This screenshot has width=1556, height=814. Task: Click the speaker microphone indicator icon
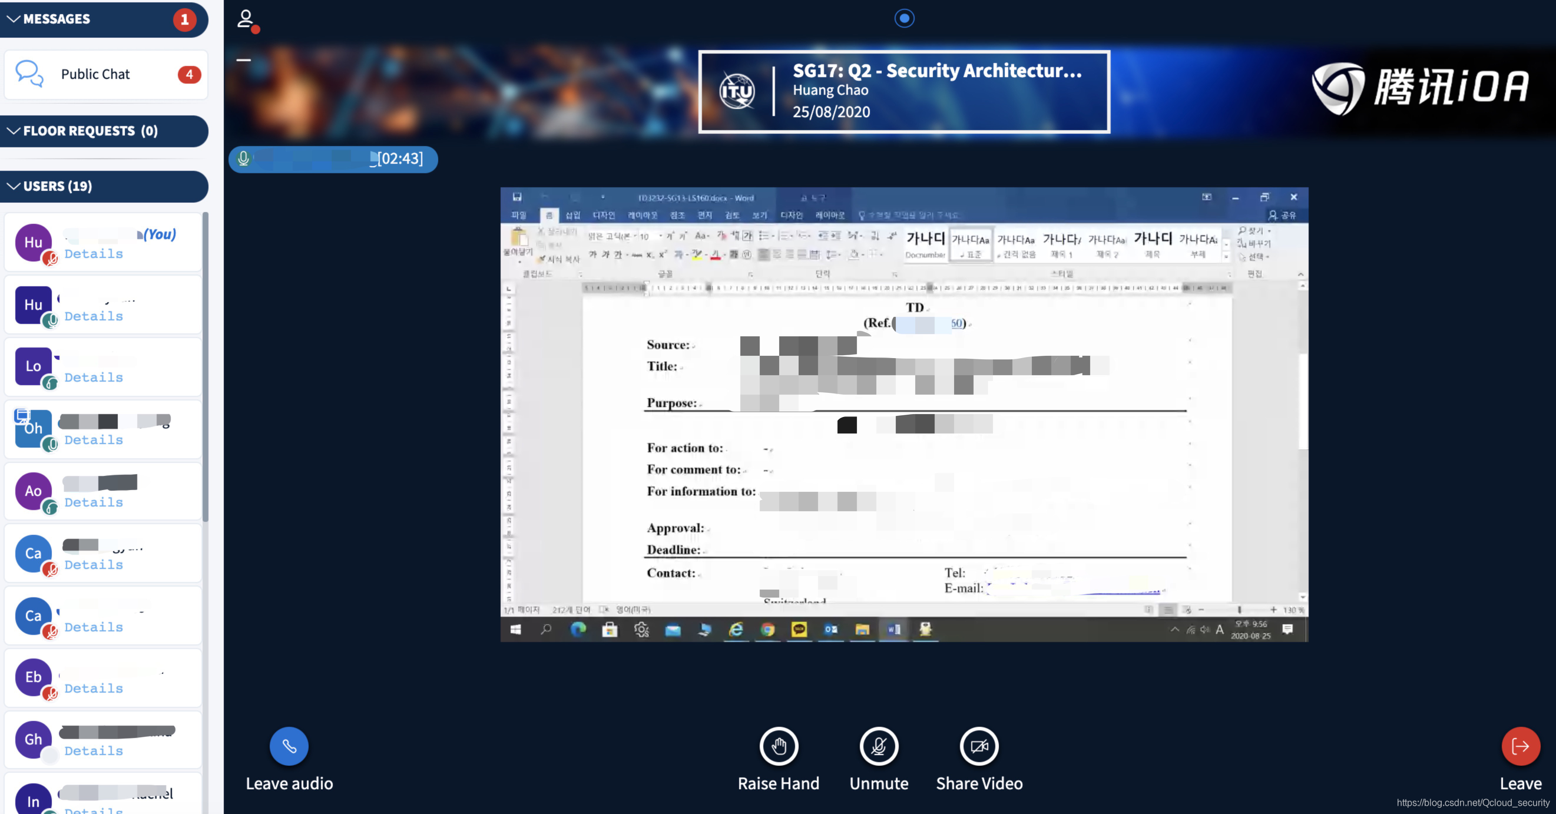243,159
